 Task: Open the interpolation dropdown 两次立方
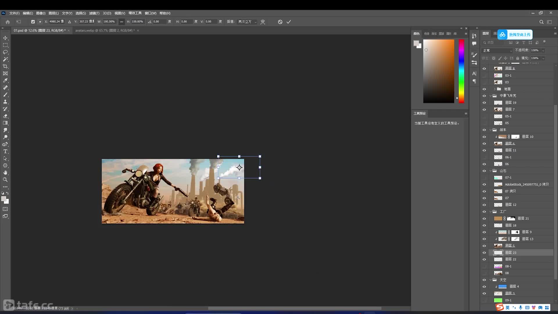point(247,22)
